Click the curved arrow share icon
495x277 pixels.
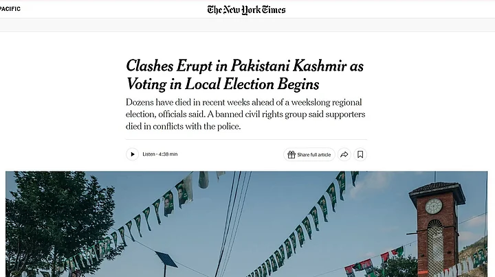(x=344, y=154)
